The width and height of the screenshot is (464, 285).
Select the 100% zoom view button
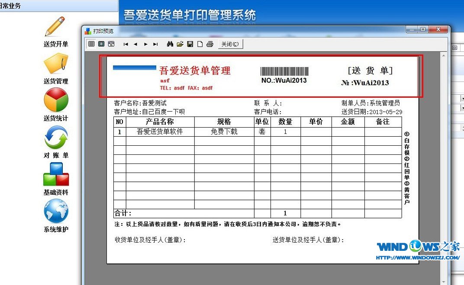coord(101,44)
